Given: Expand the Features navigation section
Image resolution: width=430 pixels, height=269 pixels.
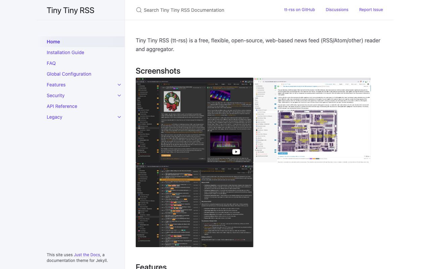Looking at the screenshot, I should tap(119, 85).
